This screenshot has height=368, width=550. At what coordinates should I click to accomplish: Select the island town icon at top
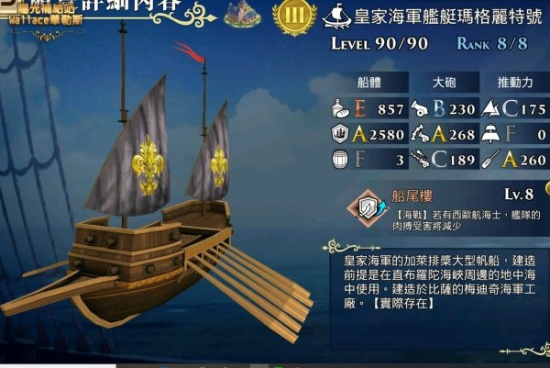click(243, 14)
